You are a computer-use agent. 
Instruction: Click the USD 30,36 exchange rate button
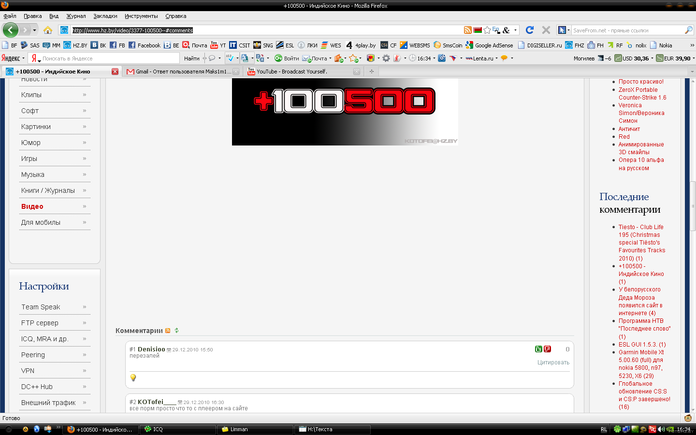(x=632, y=58)
